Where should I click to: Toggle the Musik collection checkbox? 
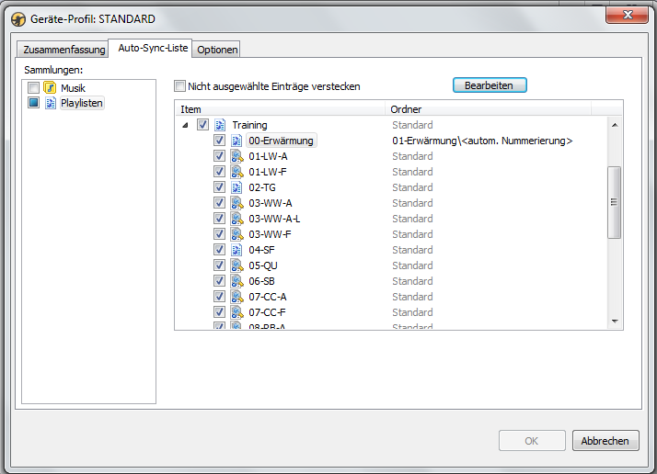(33, 87)
